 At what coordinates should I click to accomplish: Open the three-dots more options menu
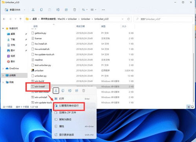(x=103, y=10)
